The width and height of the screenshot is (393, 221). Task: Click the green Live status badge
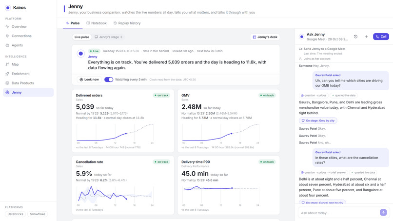94,51
